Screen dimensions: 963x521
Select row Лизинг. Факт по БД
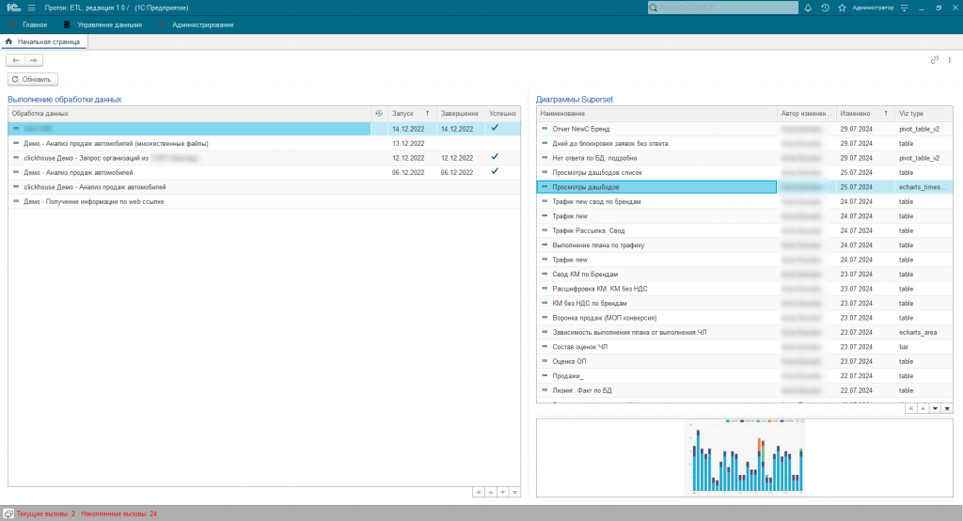(745, 390)
